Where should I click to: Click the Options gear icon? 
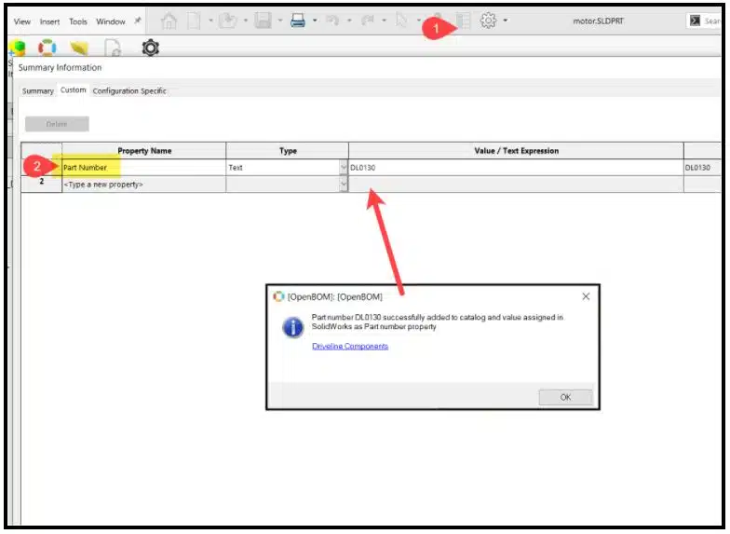click(488, 21)
